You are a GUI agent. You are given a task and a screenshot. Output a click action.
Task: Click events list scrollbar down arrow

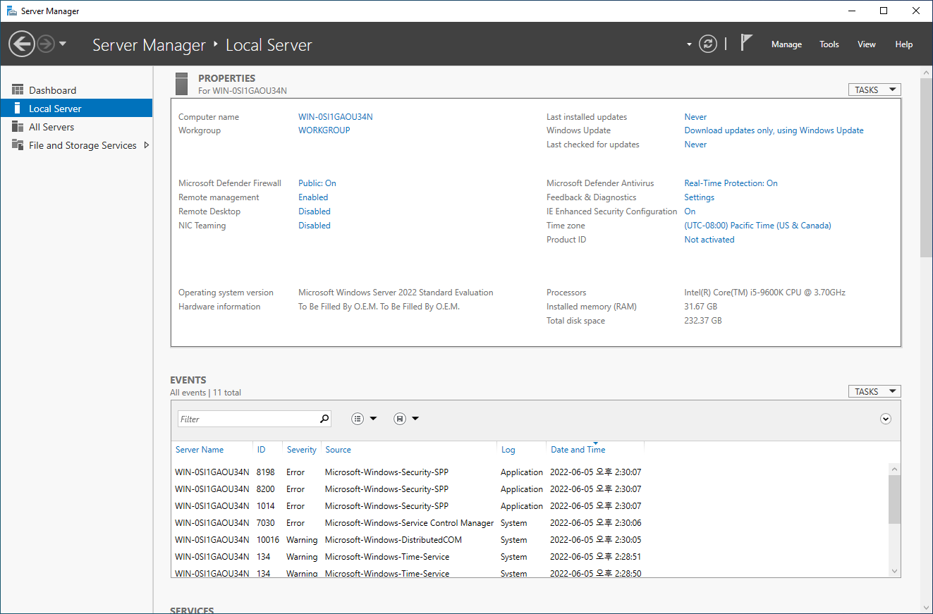point(894,571)
